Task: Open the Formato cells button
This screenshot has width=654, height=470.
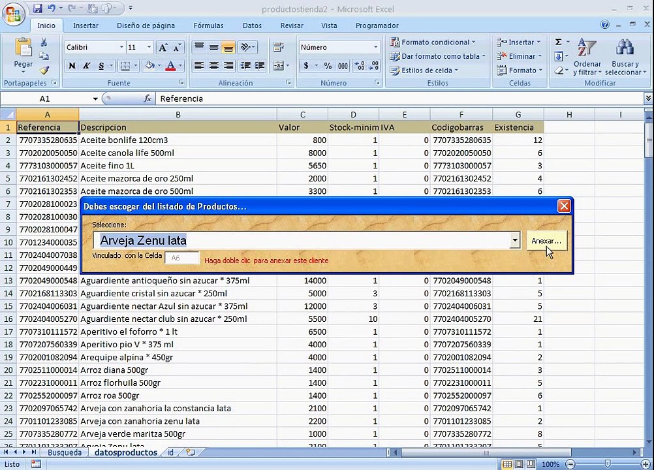Action: pos(520,70)
